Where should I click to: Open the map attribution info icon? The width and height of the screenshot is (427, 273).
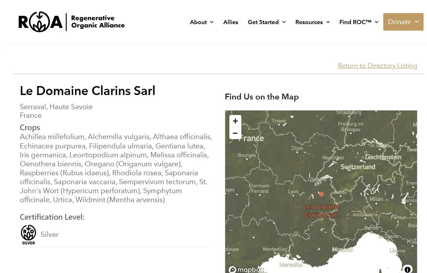pyautogui.click(x=407, y=269)
